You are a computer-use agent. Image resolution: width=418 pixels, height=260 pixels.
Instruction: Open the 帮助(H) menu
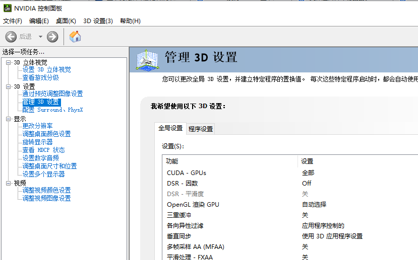(x=130, y=21)
